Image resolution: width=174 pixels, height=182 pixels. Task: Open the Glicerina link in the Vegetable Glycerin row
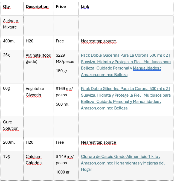pos(125,89)
